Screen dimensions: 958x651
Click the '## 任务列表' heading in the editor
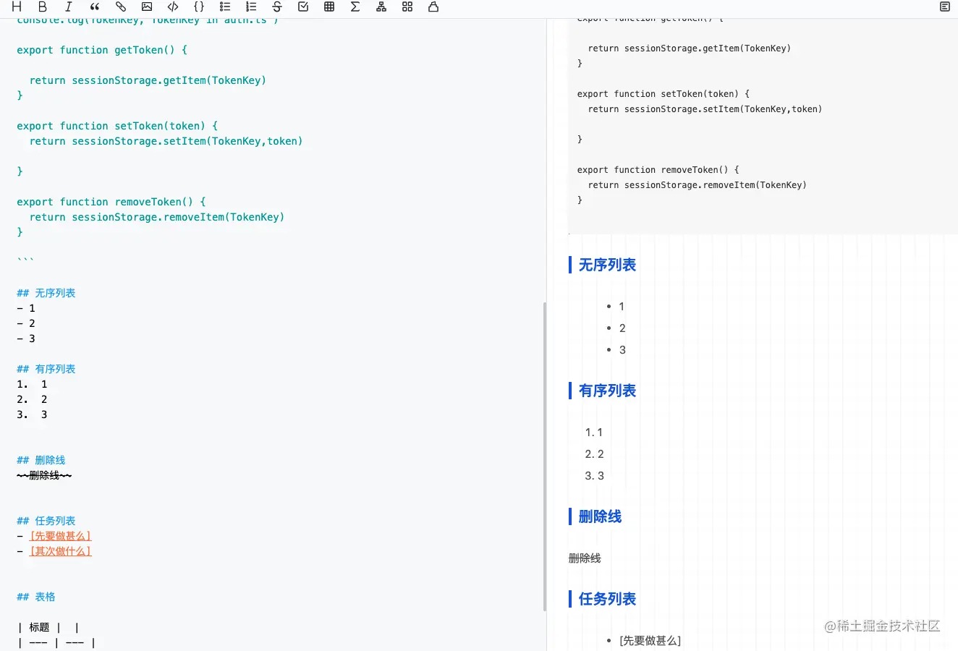(46, 521)
